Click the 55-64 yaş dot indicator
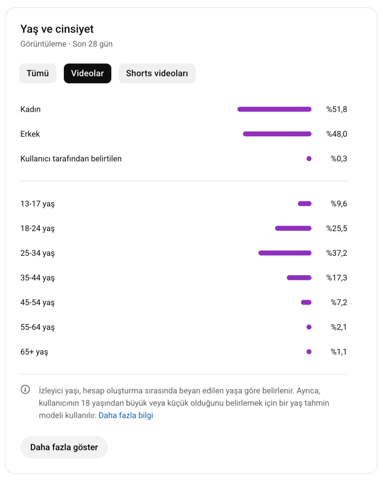Screen dimensions: 383x485 point(309,327)
